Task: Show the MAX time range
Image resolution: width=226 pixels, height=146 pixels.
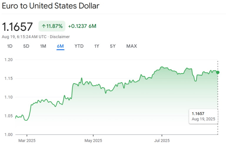Action: pos(132,46)
